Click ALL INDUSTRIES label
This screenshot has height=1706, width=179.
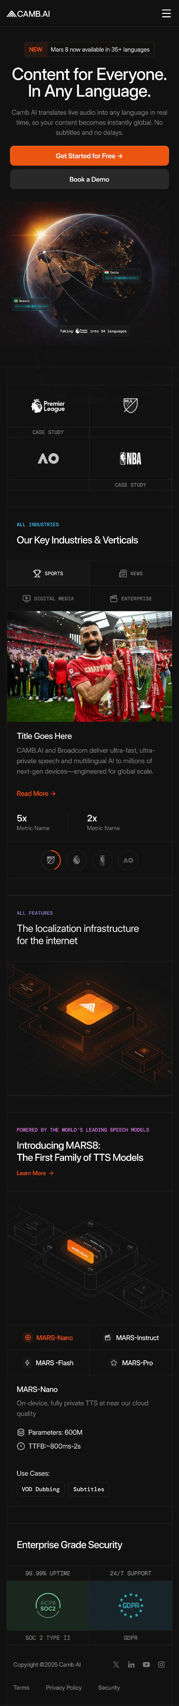pyautogui.click(x=38, y=524)
